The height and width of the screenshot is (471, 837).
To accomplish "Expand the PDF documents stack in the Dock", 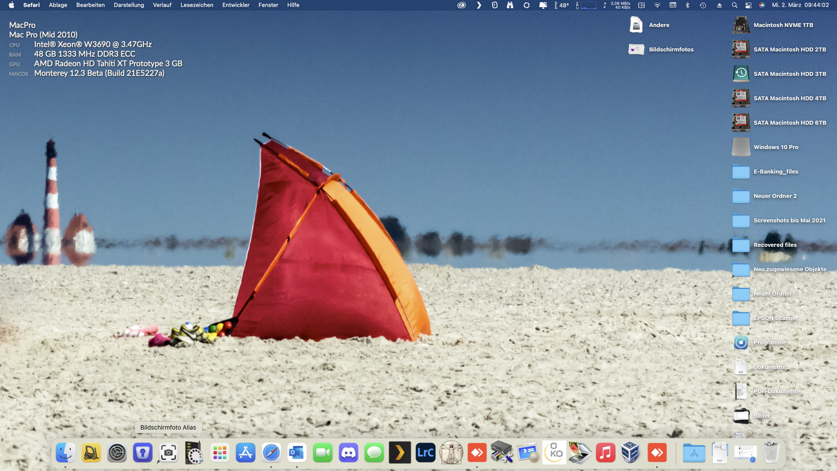I will [720, 453].
